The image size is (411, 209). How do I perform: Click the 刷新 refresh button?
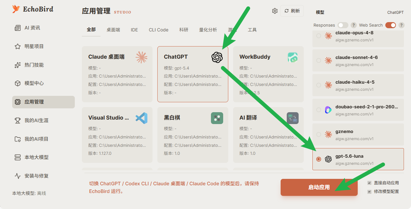pos(292,11)
